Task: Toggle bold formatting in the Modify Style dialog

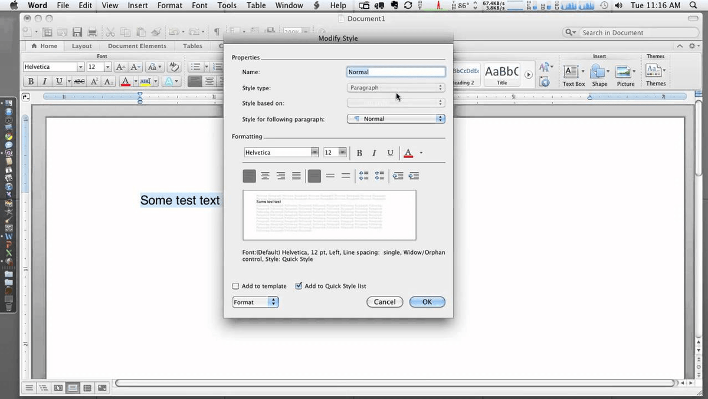Action: (359, 153)
